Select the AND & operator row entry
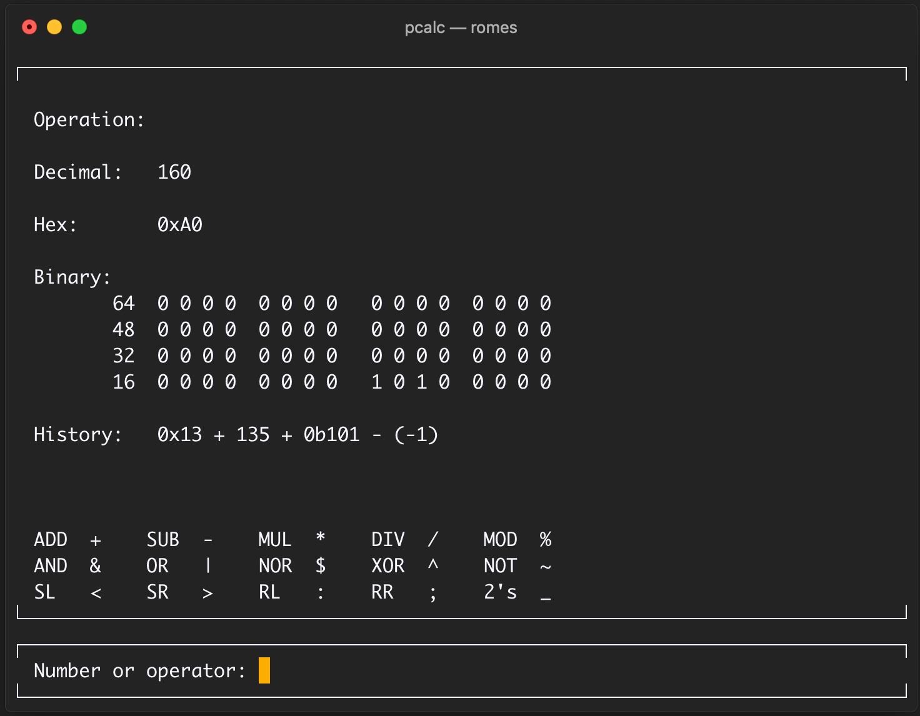920x716 pixels. click(66, 565)
